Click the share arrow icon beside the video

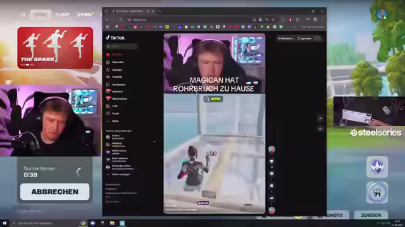(x=271, y=198)
